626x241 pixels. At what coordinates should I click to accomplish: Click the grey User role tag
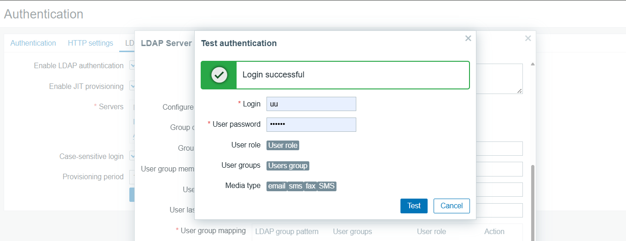[x=283, y=145]
